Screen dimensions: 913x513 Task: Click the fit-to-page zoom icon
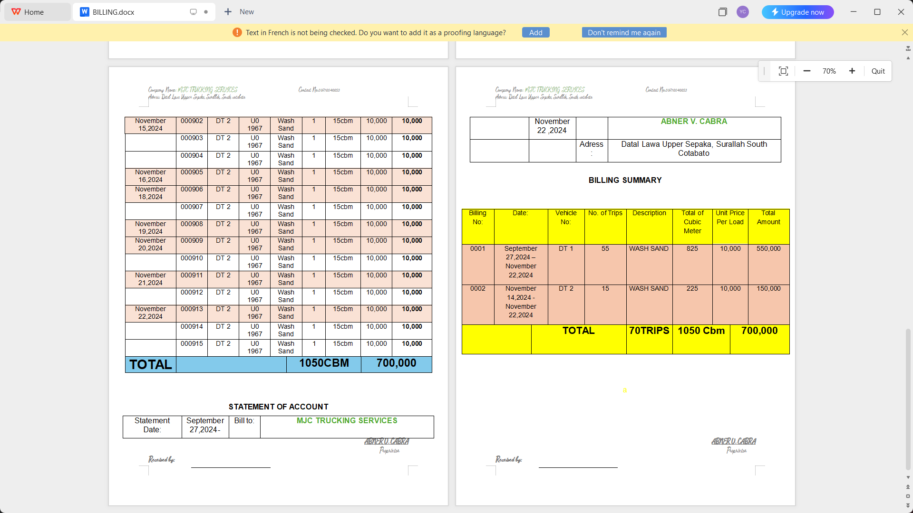pyautogui.click(x=783, y=71)
